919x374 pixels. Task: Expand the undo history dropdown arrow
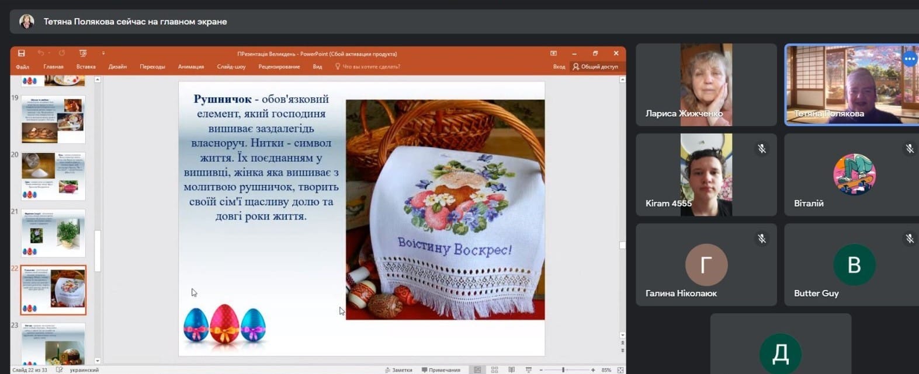coord(49,53)
